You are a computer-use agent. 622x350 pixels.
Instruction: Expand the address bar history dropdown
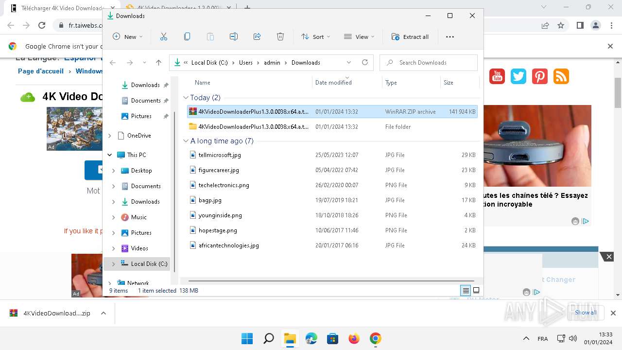tap(349, 62)
